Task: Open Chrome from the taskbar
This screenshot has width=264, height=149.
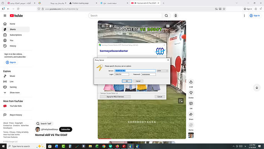Action: click(104, 146)
